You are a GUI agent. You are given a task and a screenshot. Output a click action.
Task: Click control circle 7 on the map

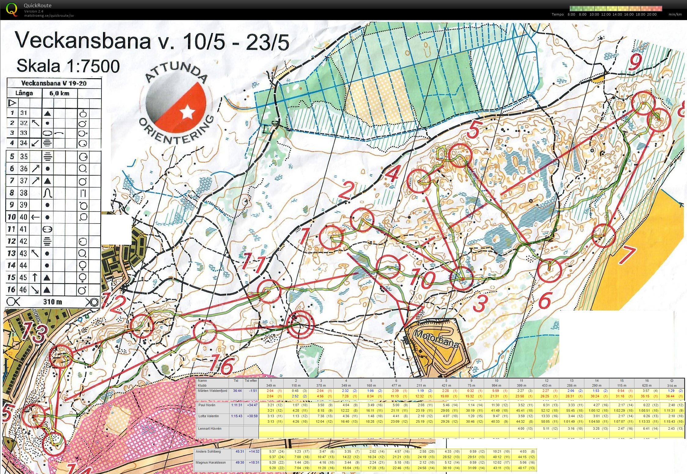click(x=604, y=235)
